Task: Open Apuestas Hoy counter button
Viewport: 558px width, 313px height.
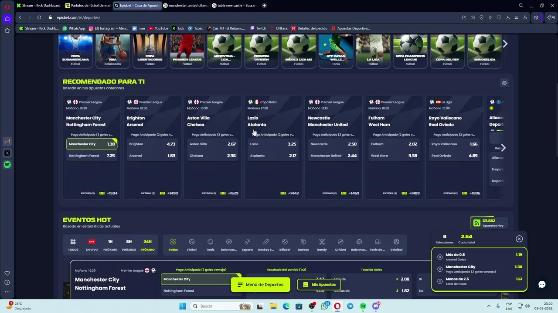Action: (489, 223)
